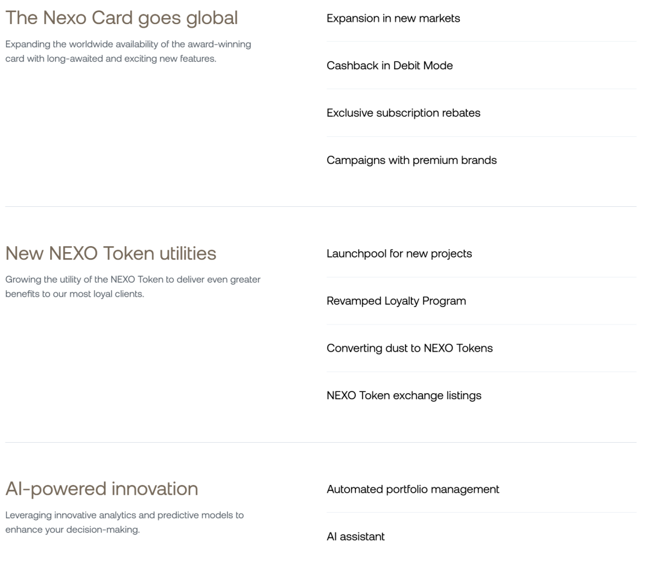Select 'AI assistant' item

tap(355, 537)
